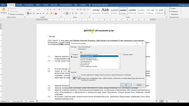Viewport: 189px width, 106px height.
Task: Apply superscript formatting
Action: coord(43,13)
